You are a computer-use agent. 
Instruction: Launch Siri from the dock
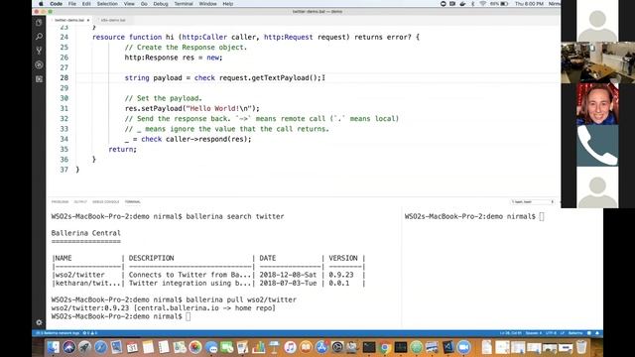pos(68,347)
